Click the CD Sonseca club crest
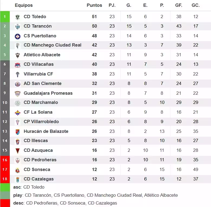Viewport: 211px width, 207px height. coord(18,170)
